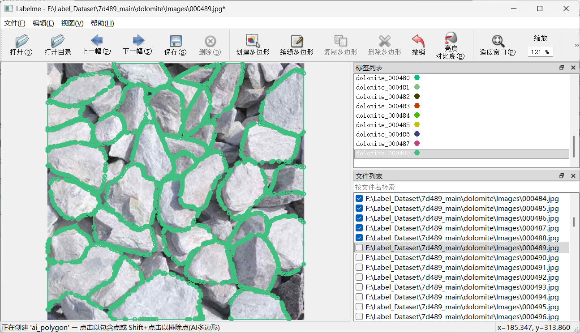Uncheck the 000484.jpg file checkbox
The image size is (580, 333).
pyautogui.click(x=359, y=198)
